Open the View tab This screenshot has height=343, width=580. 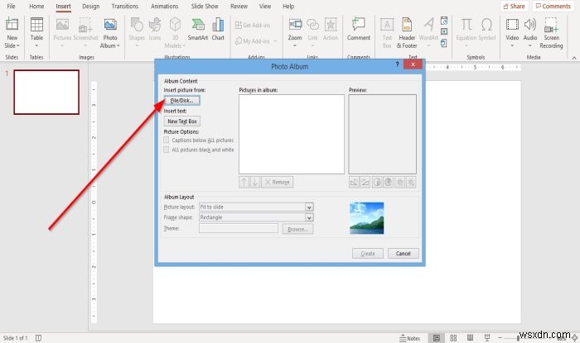click(265, 7)
